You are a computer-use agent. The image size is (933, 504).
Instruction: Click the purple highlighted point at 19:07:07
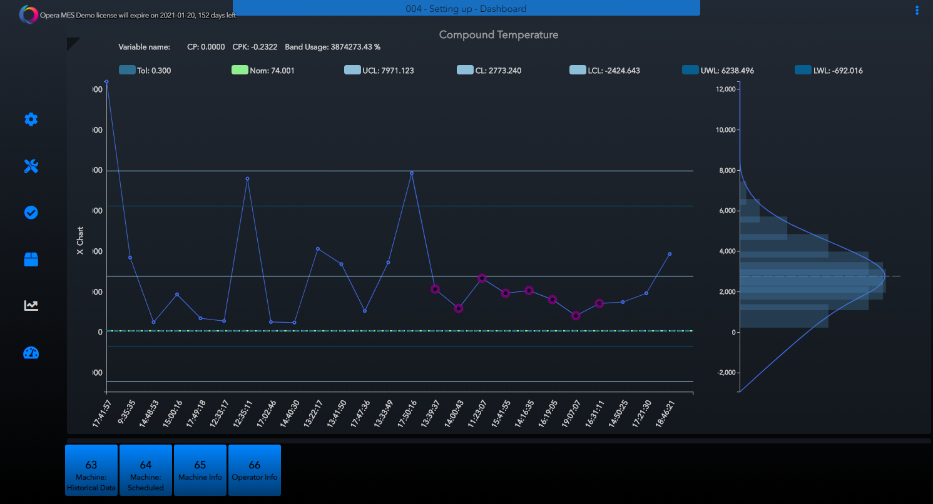(x=576, y=316)
